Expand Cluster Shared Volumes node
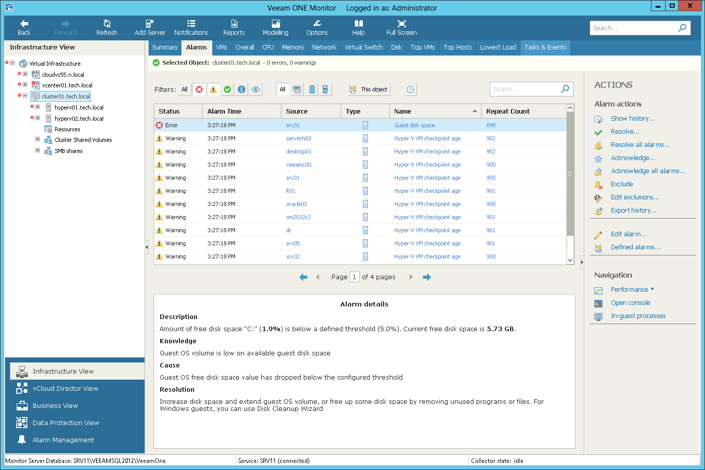Image resolution: width=705 pixels, height=470 pixels. [x=37, y=139]
